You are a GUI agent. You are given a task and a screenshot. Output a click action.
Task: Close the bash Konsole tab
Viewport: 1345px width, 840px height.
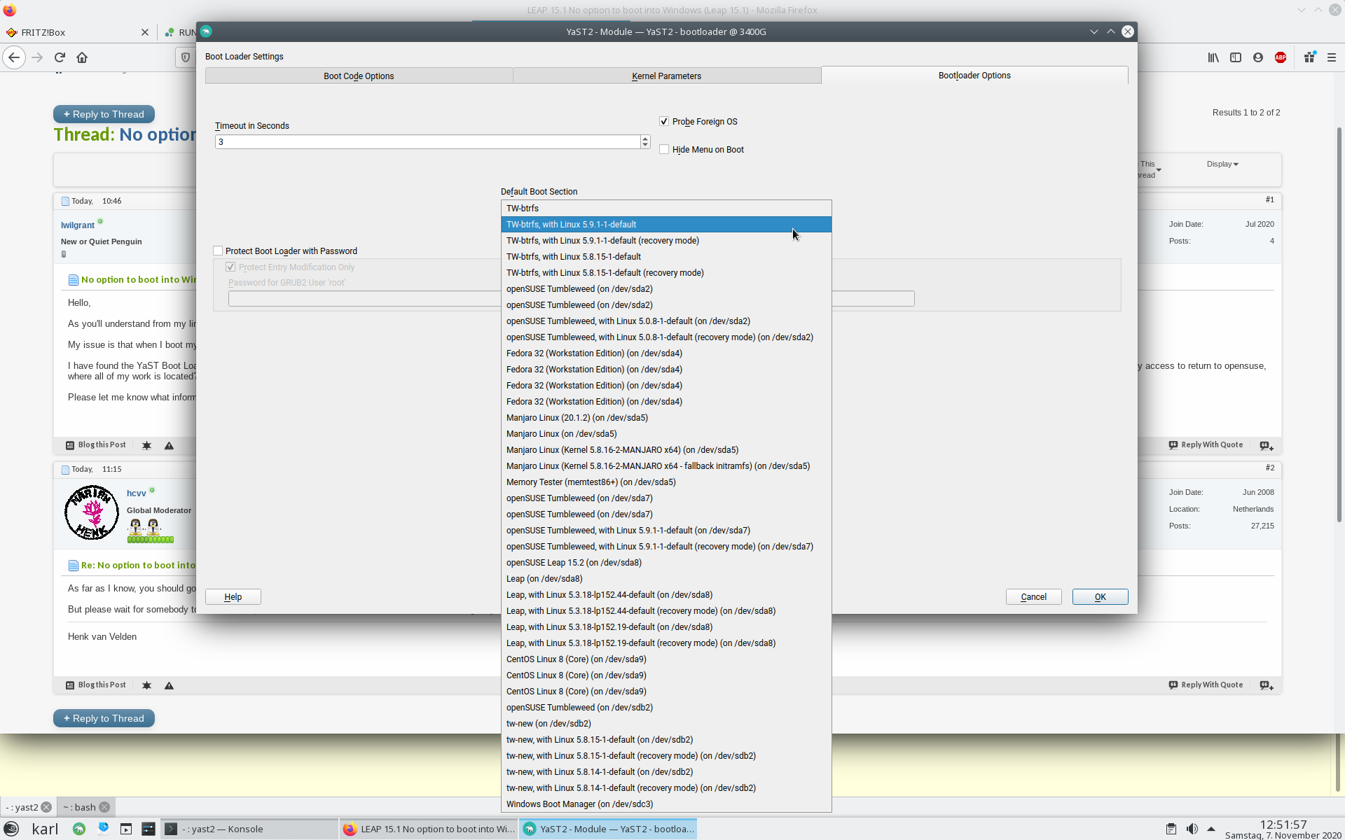click(104, 807)
